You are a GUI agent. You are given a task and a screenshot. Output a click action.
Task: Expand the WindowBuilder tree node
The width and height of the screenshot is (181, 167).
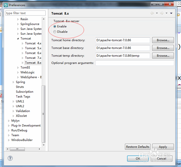[x=9, y=140]
